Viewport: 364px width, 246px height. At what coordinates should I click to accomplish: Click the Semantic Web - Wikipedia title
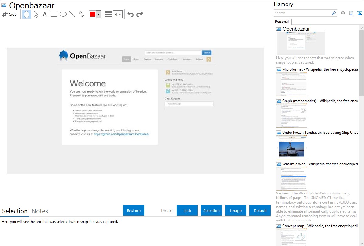(320, 164)
